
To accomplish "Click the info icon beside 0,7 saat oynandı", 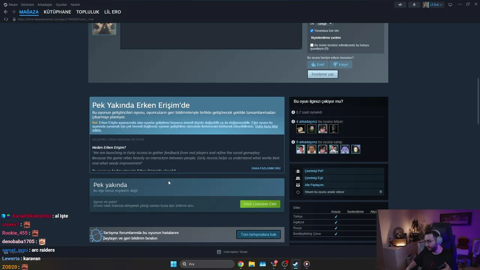I will (293, 112).
